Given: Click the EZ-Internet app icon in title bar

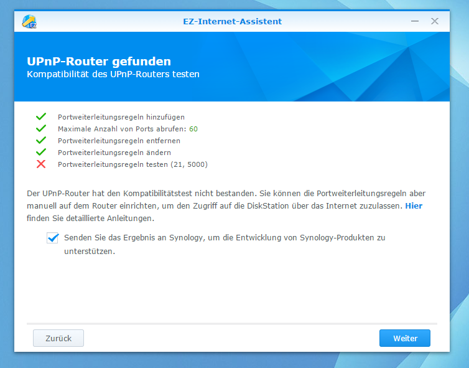Looking at the screenshot, I should (x=29, y=22).
